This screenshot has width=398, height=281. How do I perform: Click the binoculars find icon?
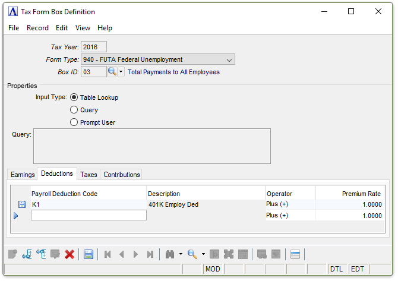(x=170, y=254)
